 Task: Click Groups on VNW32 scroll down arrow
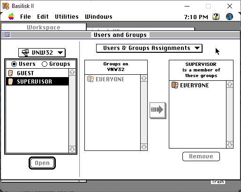point(144,147)
